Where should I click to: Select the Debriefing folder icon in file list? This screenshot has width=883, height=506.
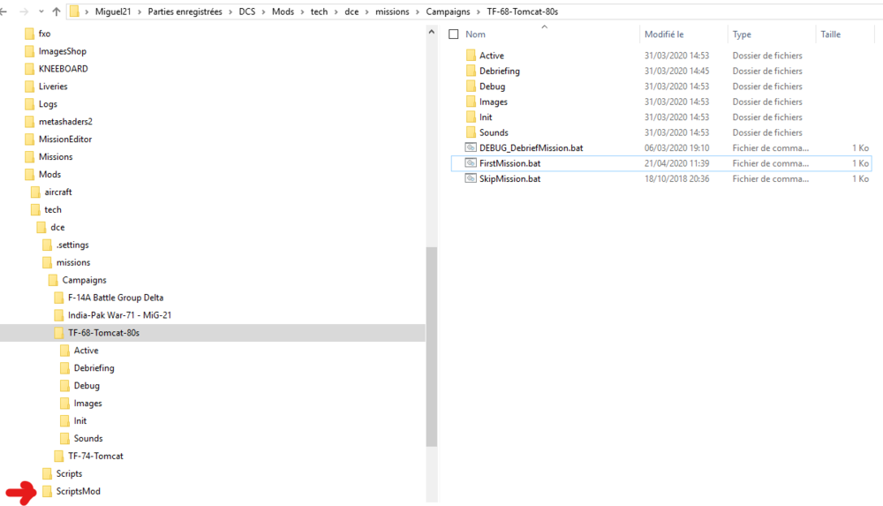(471, 71)
